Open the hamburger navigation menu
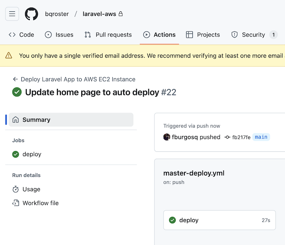 point(12,14)
